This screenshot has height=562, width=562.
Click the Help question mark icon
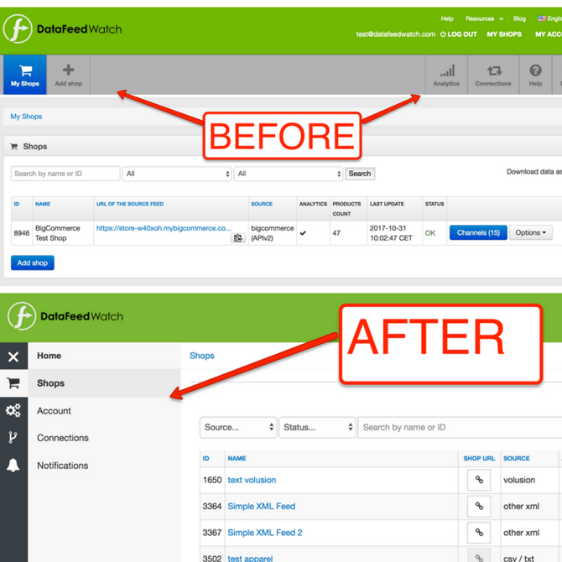[535, 70]
